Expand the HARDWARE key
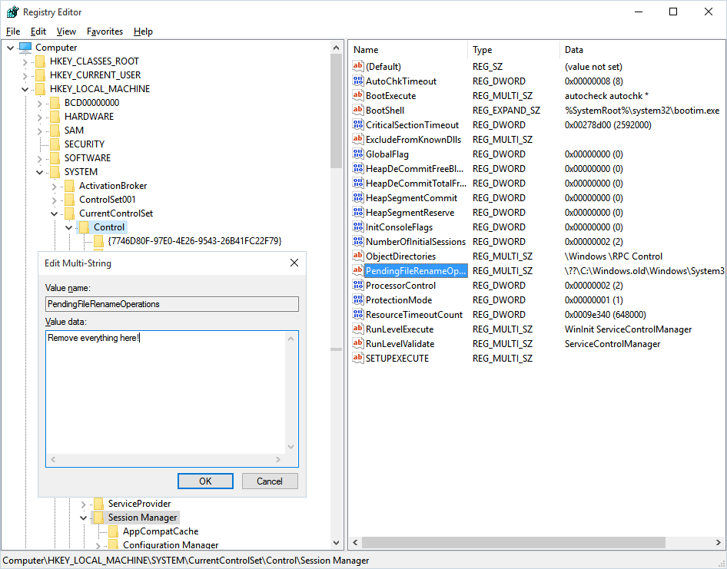Screen dimensions: 727x569 click(x=39, y=117)
